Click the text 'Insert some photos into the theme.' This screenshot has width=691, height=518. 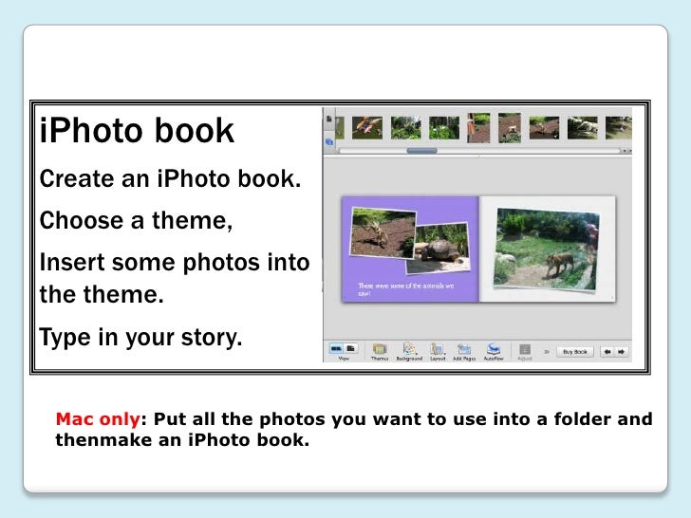175,278
